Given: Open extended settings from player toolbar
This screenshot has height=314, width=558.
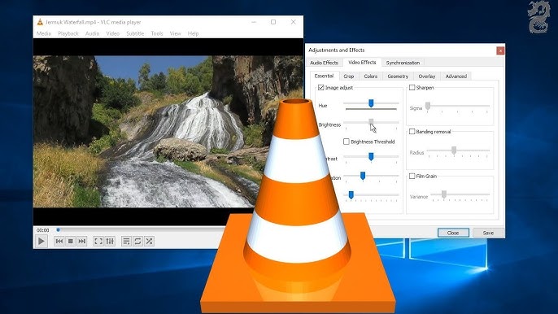Looking at the screenshot, I should pyautogui.click(x=110, y=241).
